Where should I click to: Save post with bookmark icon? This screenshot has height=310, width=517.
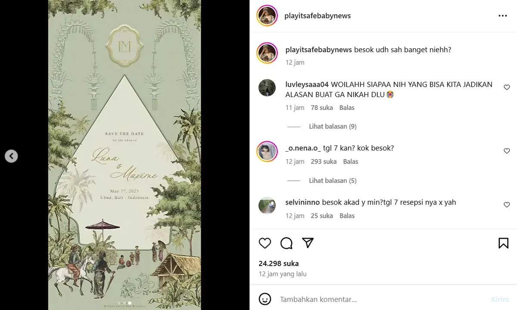503,243
